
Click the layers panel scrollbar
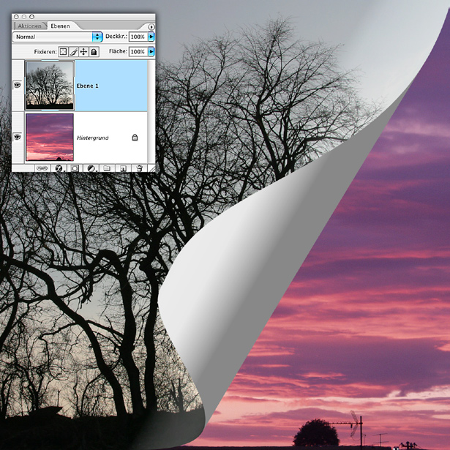(151, 111)
